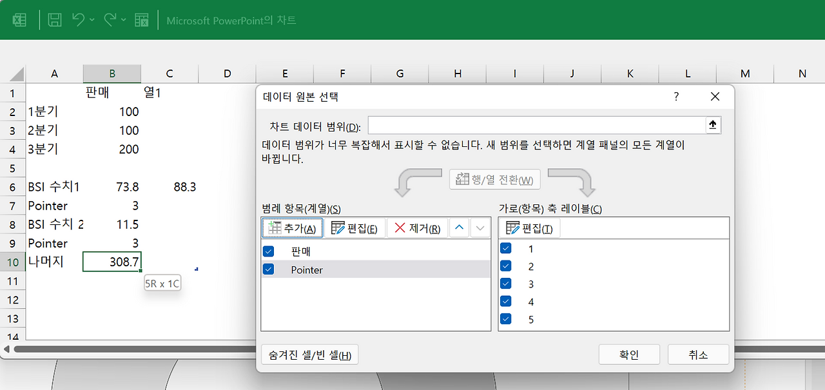The width and height of the screenshot is (825, 390).
Task: Remove the selected series with 제거
Action: pyautogui.click(x=417, y=228)
